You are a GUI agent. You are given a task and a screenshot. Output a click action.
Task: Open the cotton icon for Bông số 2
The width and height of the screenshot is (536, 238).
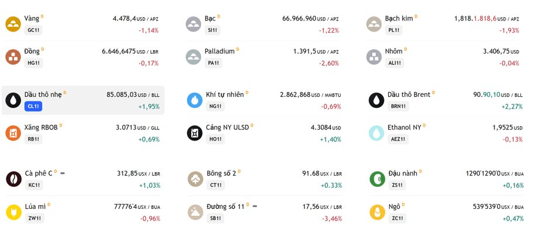[x=196, y=179]
